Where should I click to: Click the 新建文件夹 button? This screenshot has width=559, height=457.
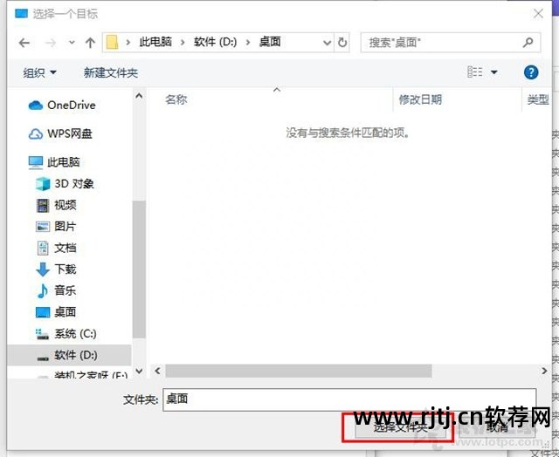(111, 72)
